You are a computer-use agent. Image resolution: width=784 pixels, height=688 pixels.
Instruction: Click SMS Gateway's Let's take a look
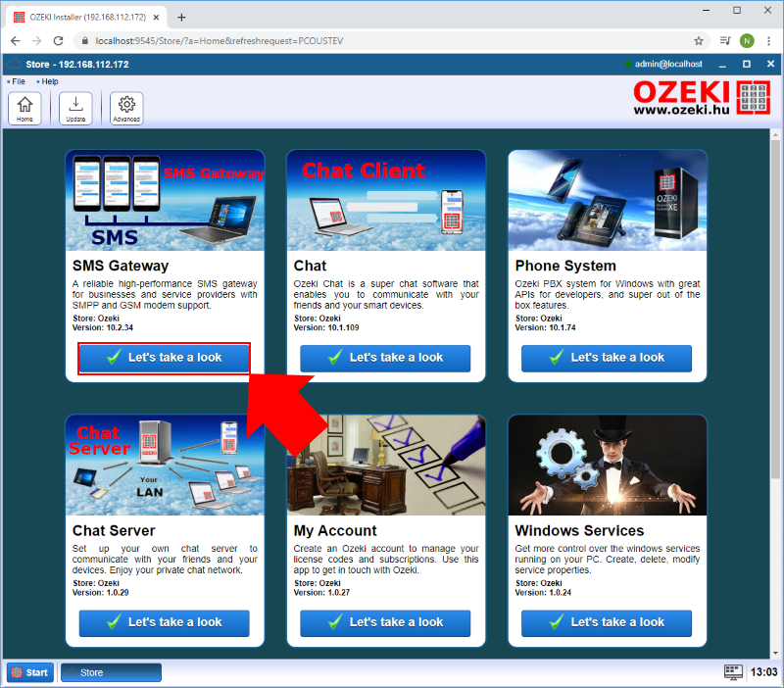coord(164,358)
